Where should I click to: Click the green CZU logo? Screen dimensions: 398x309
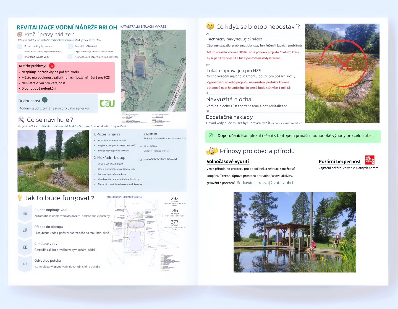point(107,103)
